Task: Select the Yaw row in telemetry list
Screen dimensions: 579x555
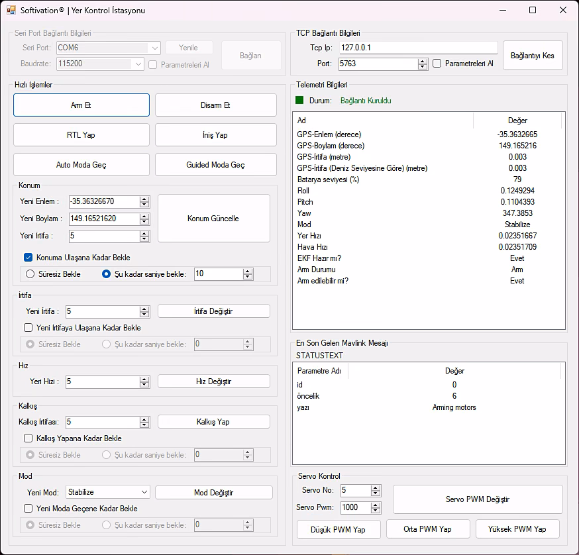Action: tap(429, 213)
